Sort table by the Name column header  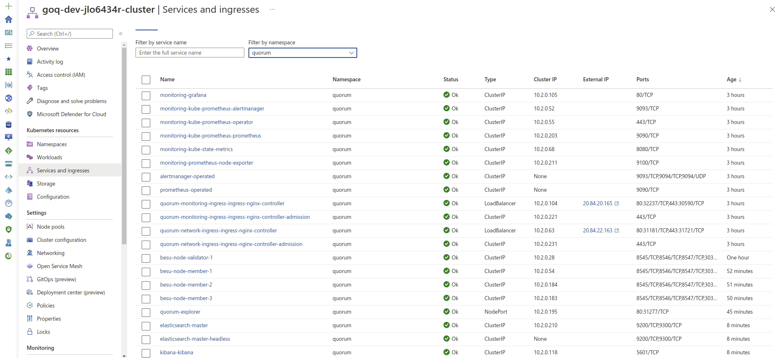click(x=168, y=80)
